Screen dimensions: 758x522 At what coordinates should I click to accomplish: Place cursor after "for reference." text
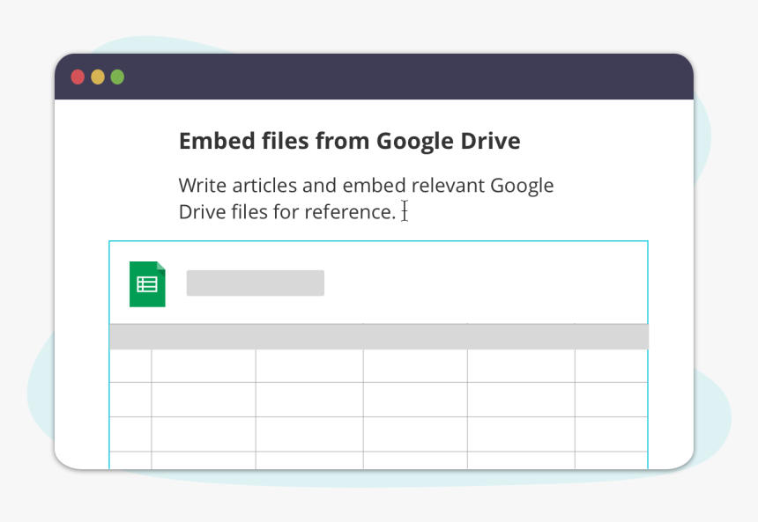tap(398, 212)
